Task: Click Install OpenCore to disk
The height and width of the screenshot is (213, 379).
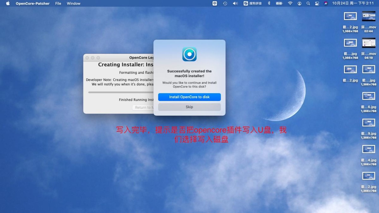Action: pos(189,97)
